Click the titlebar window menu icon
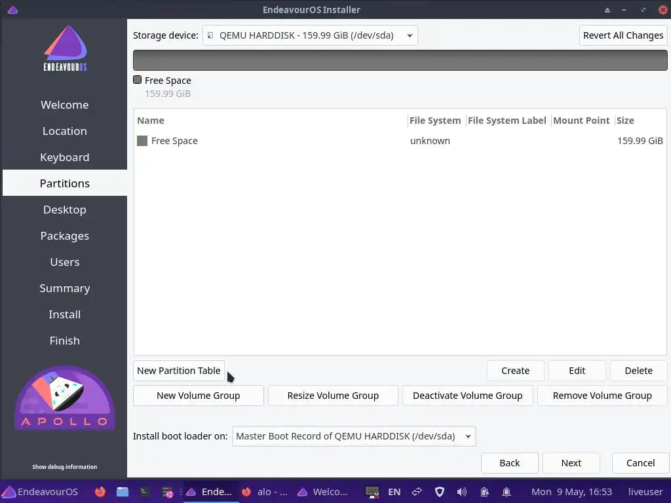Viewport: 671px width, 503px height. tap(12, 10)
